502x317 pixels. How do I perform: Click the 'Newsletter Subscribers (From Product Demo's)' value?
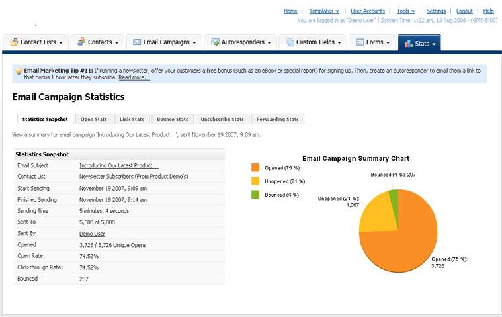[134, 177]
